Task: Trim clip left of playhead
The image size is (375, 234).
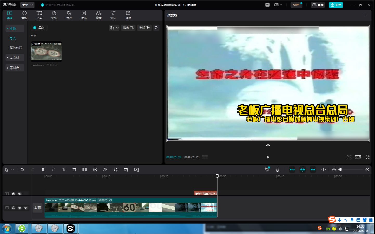Action: (x=53, y=170)
